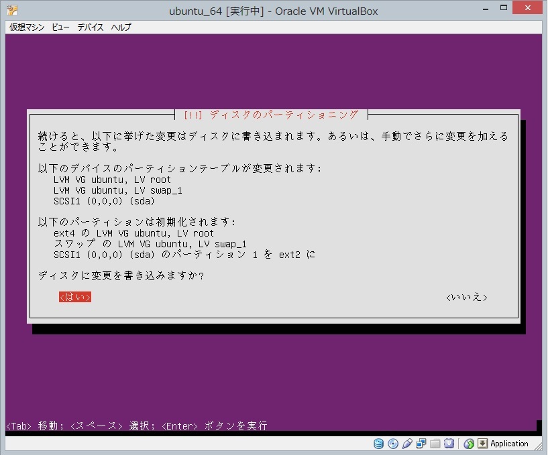Choose the <いいえ> button
The width and height of the screenshot is (548, 455).
467,297
